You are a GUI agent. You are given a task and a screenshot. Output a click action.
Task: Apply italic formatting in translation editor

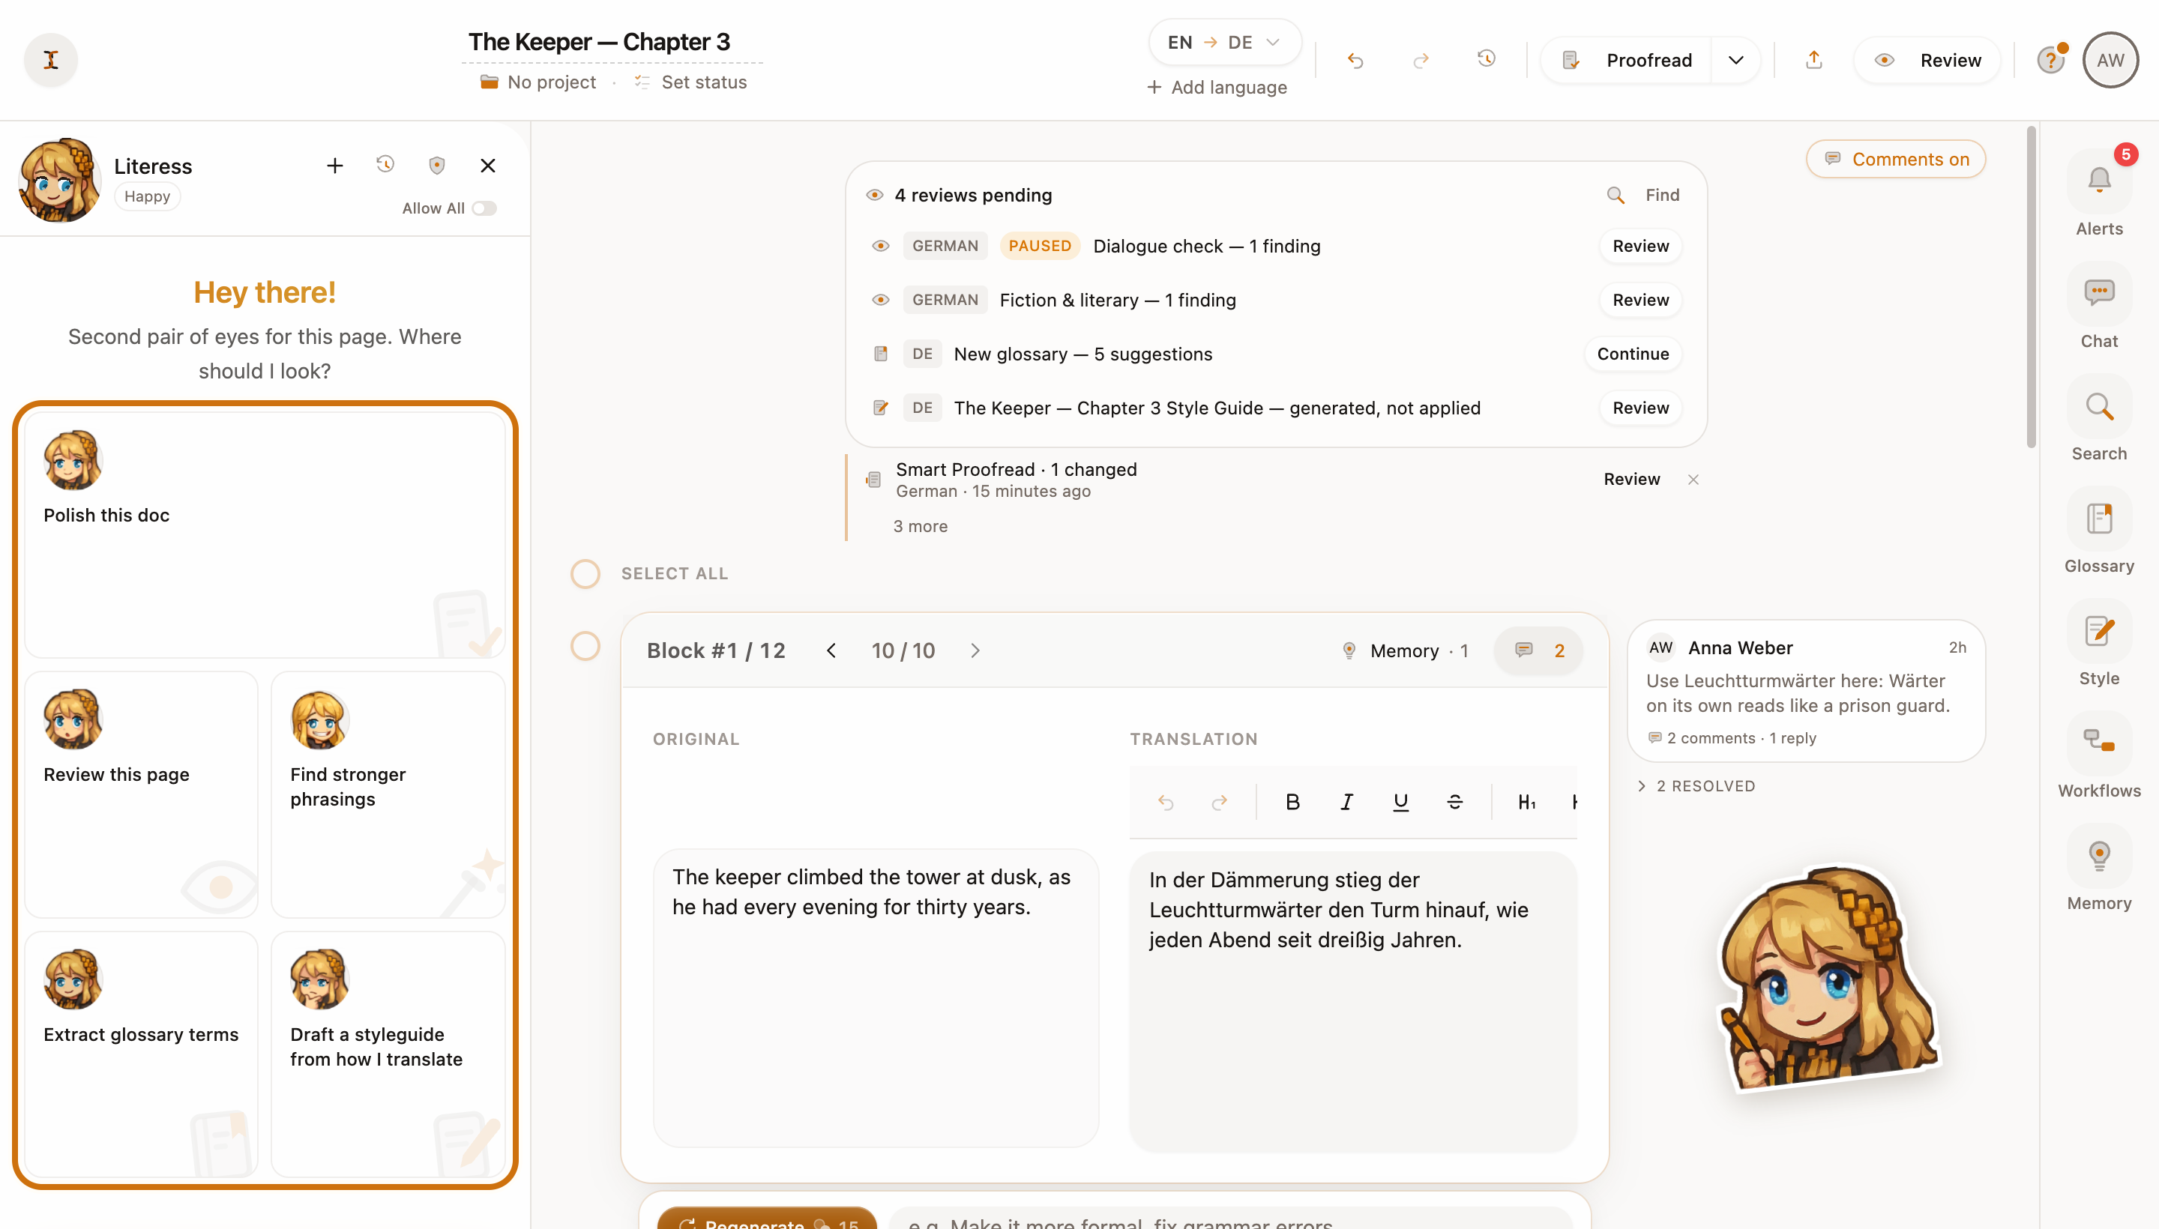coord(1346,802)
